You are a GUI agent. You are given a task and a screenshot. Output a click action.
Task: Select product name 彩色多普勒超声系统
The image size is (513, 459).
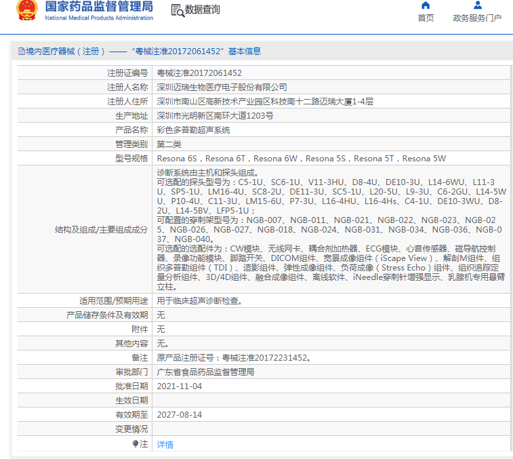193,130
